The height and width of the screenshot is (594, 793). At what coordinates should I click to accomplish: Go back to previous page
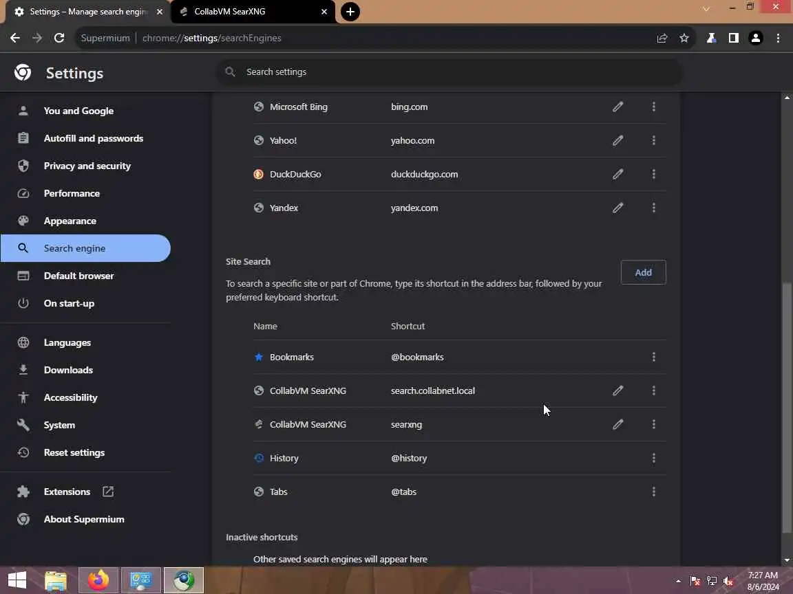coord(15,38)
